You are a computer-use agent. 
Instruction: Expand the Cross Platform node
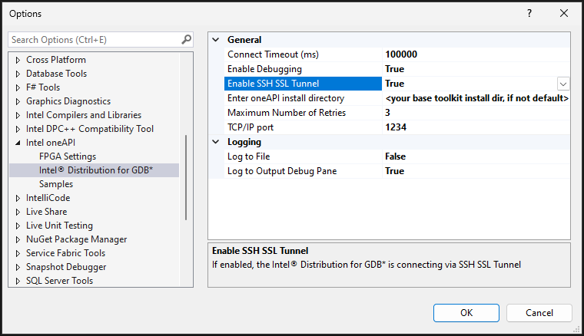point(18,60)
